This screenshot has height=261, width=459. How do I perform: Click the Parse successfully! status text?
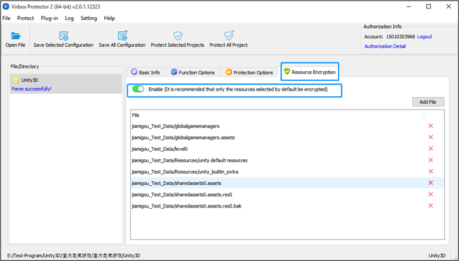(32, 89)
